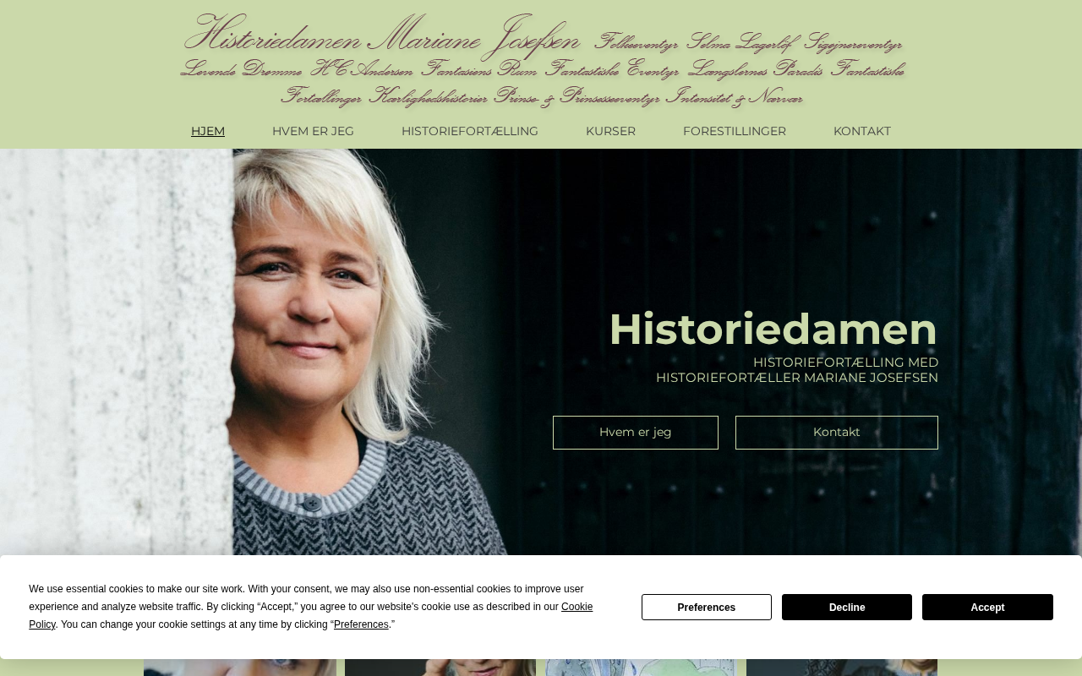This screenshot has height=676, width=1082.
Task: Click the Kontakt button in hero
Action: click(837, 433)
